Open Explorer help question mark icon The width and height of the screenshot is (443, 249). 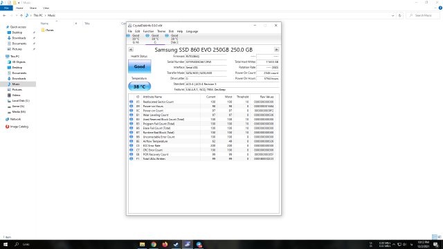(x=440, y=8)
